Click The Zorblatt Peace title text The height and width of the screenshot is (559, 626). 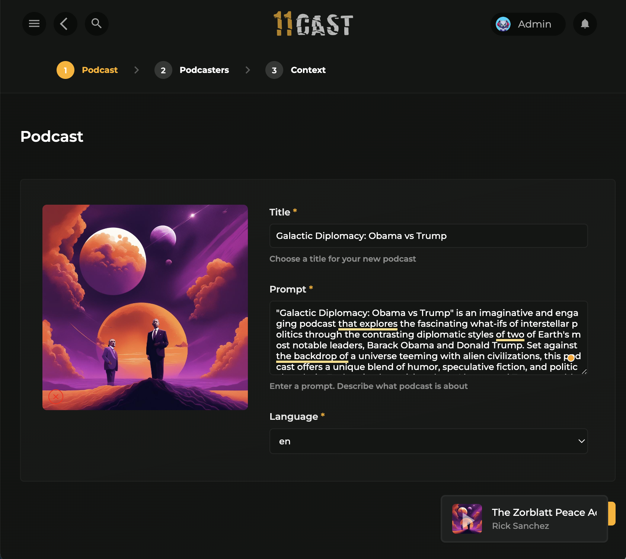pyautogui.click(x=544, y=512)
